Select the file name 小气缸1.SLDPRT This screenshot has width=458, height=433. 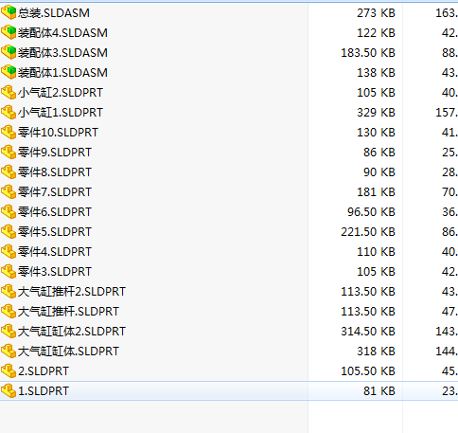(x=61, y=113)
